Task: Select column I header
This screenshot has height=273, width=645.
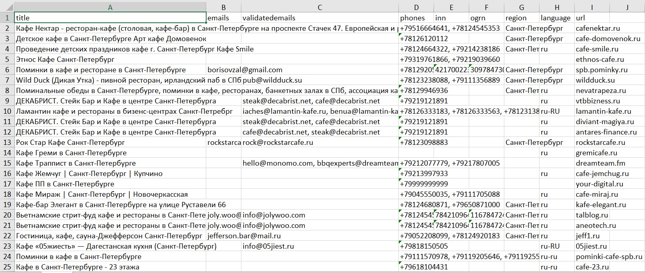Action: 592,7
